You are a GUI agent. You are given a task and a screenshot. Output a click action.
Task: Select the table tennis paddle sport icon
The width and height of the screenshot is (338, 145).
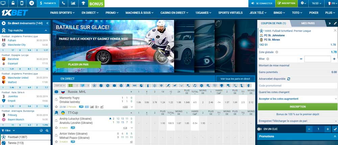(128, 85)
